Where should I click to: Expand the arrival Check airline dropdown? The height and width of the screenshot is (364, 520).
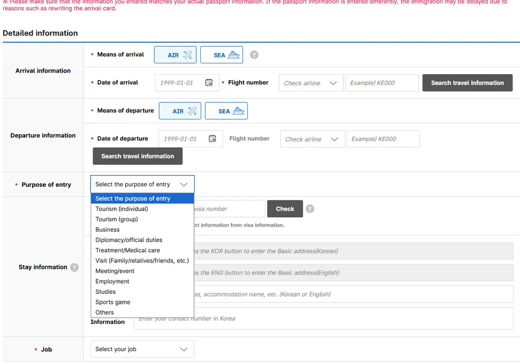point(311,83)
